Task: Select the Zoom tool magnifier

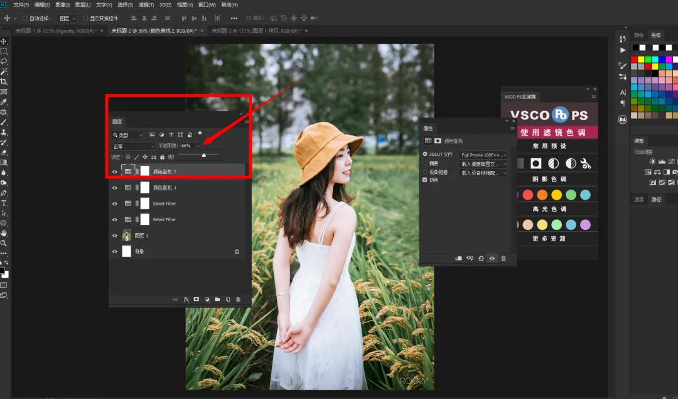Action: click(x=4, y=243)
